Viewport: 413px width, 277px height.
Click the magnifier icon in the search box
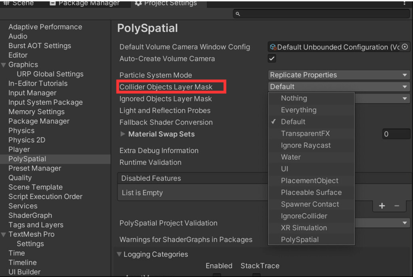pos(238,14)
